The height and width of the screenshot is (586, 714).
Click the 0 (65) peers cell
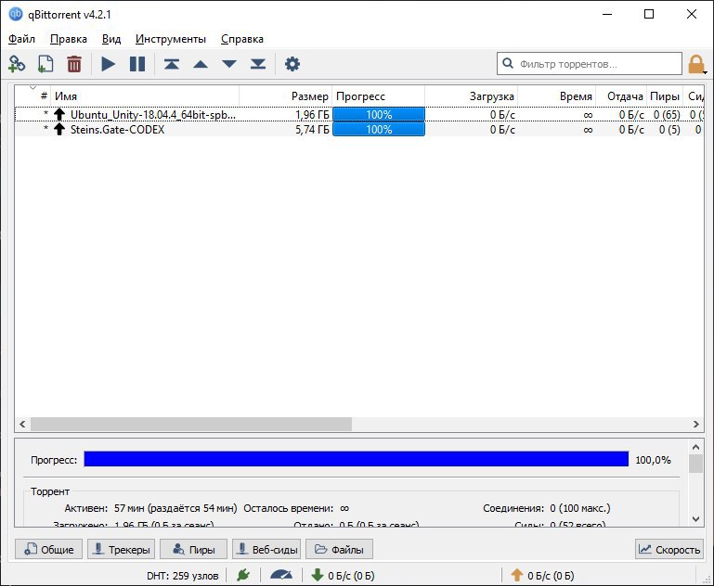(x=667, y=115)
